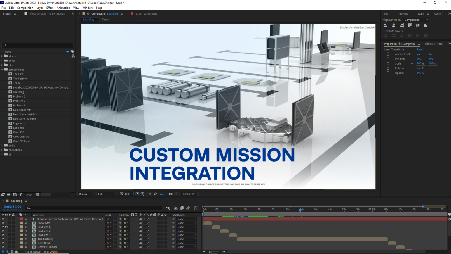Toggle the transparency grid icon
451x254 pixels.
point(127,194)
